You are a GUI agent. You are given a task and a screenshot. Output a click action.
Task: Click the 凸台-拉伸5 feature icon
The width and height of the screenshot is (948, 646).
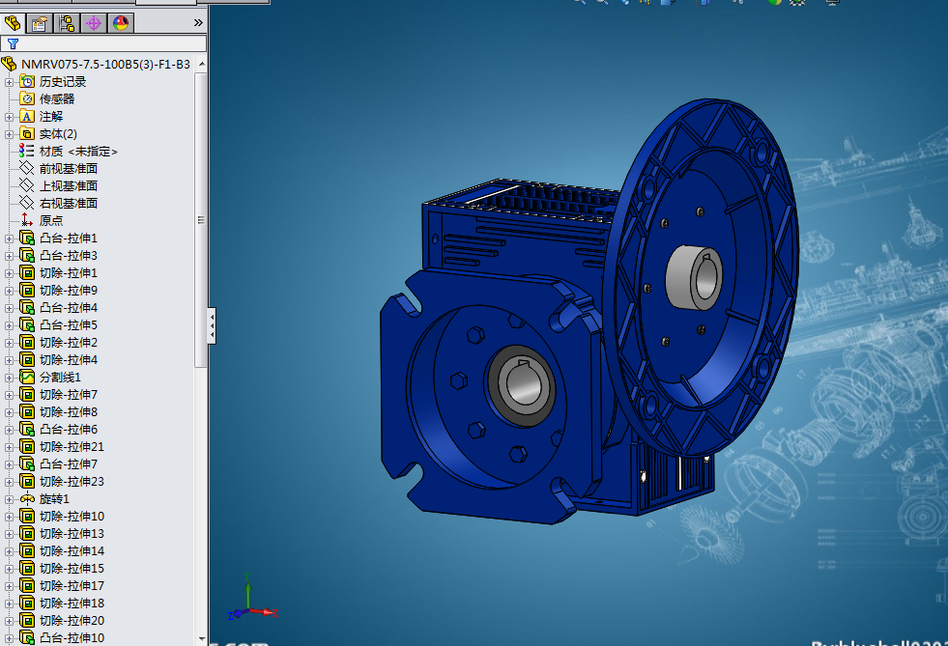pyautogui.click(x=27, y=324)
